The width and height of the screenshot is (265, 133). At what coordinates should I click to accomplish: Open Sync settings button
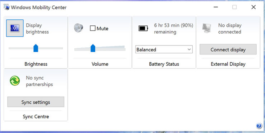[x=36, y=102]
